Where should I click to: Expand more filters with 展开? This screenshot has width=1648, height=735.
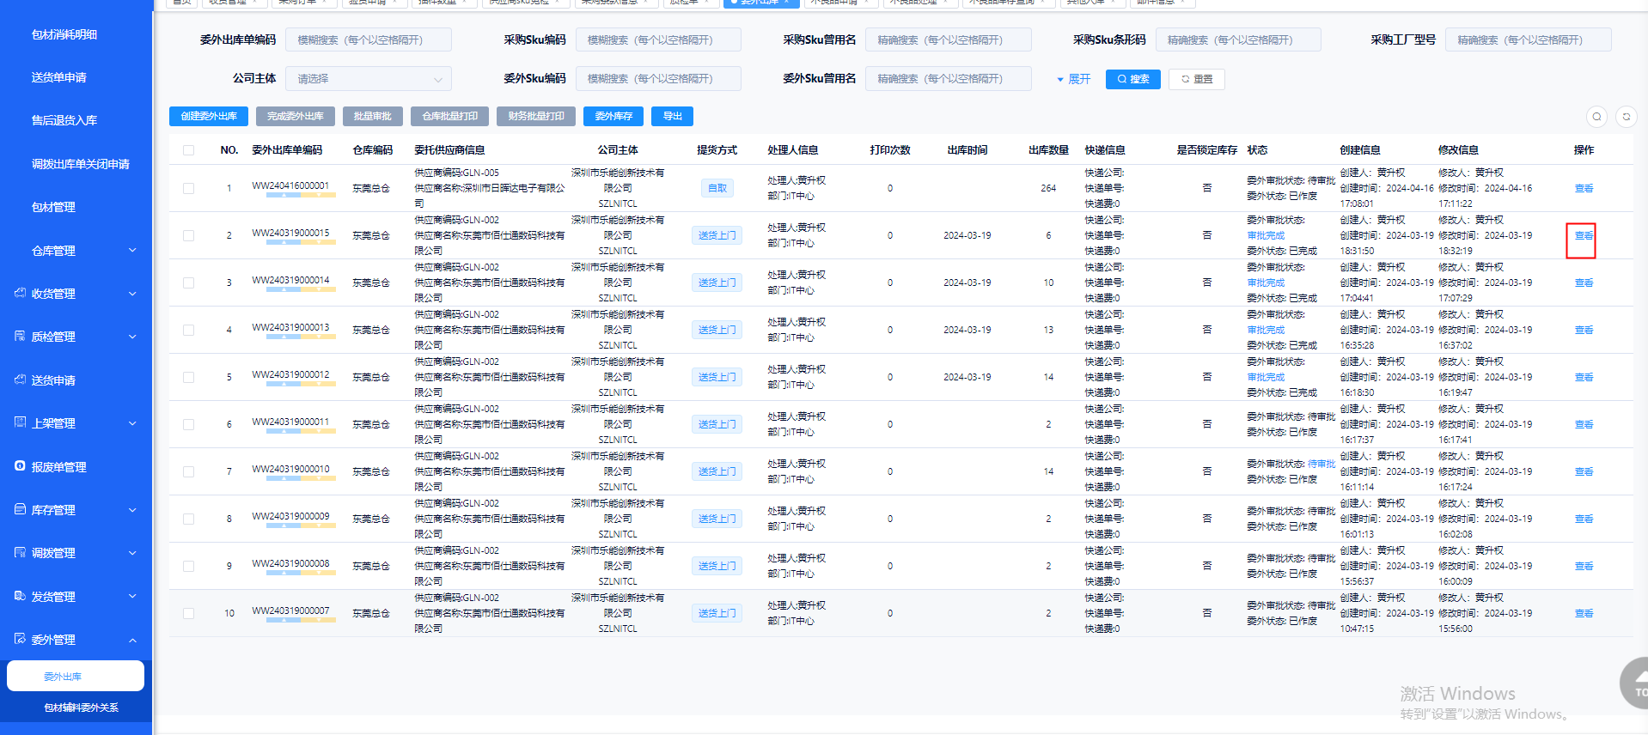point(1073,79)
